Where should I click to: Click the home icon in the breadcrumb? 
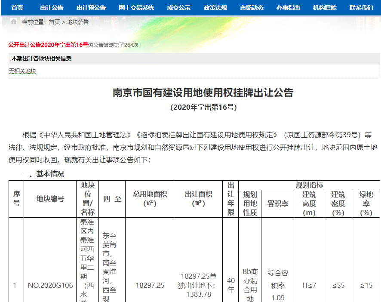(14, 22)
